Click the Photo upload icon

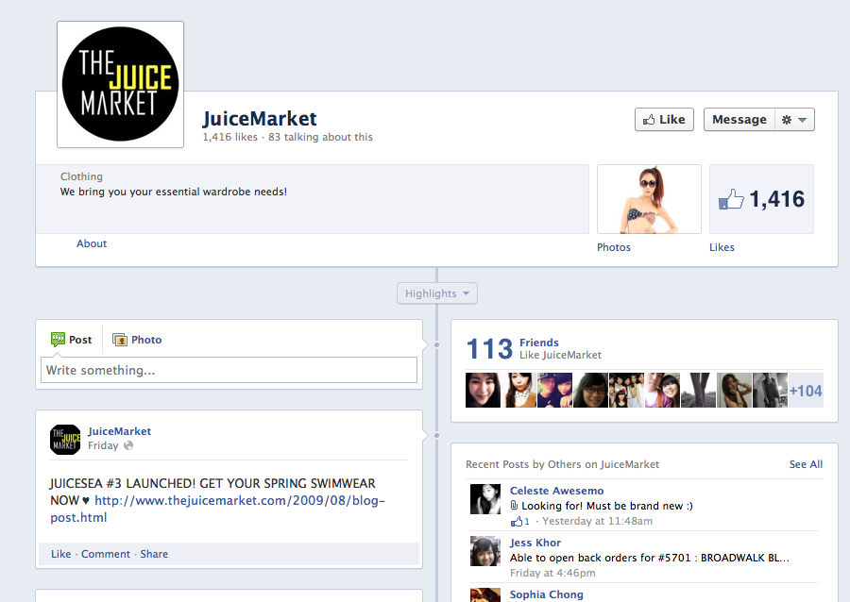[x=120, y=340]
